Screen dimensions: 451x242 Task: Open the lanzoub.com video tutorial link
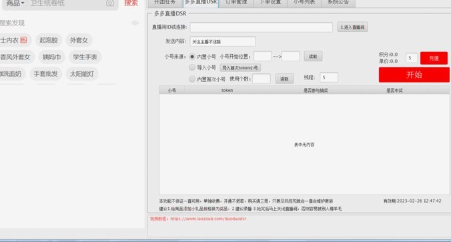point(208,219)
